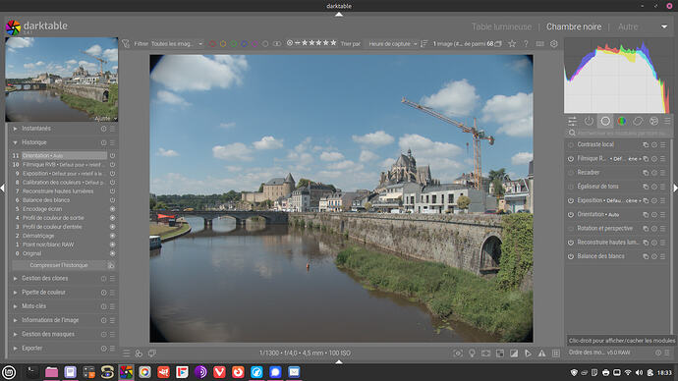Disable the Filmique RVB module
Viewport: 678px width, 381px height.
tap(571, 159)
